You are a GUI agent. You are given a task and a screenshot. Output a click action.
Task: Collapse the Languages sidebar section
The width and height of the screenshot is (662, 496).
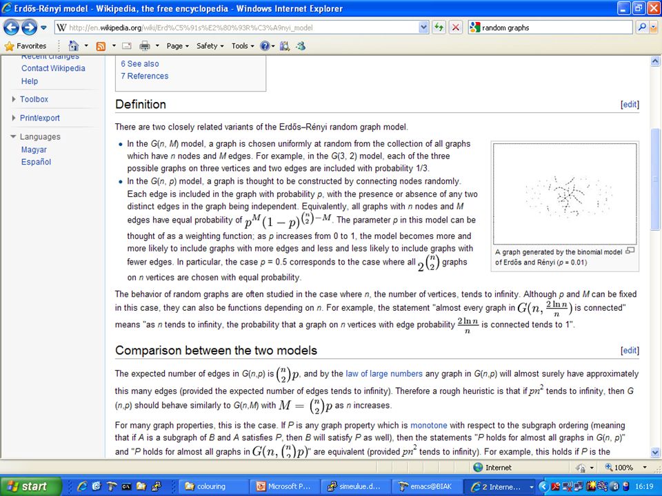click(x=40, y=136)
